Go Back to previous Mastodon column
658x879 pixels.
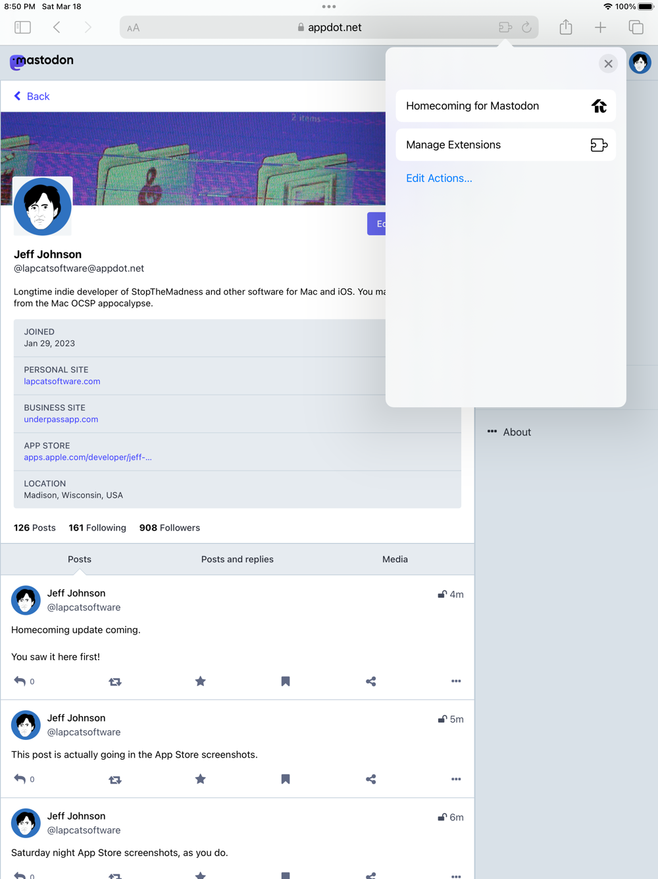tap(32, 96)
